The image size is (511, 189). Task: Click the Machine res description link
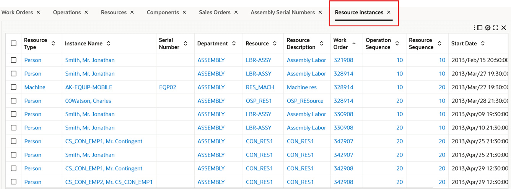[x=302, y=87]
